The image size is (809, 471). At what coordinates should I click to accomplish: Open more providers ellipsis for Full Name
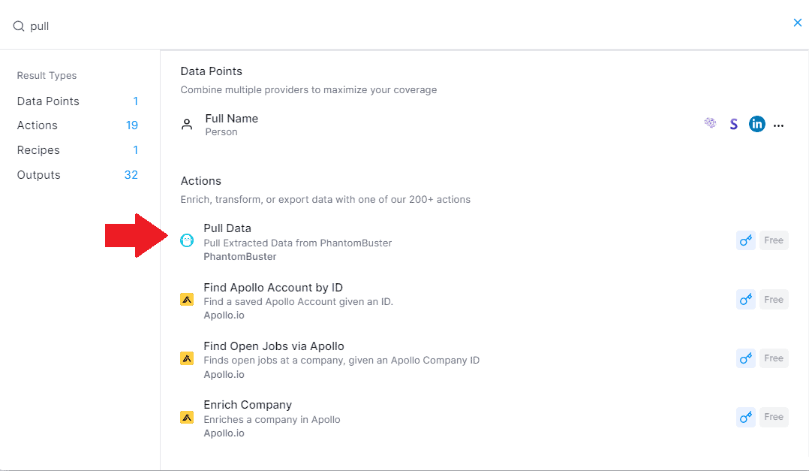(x=778, y=125)
